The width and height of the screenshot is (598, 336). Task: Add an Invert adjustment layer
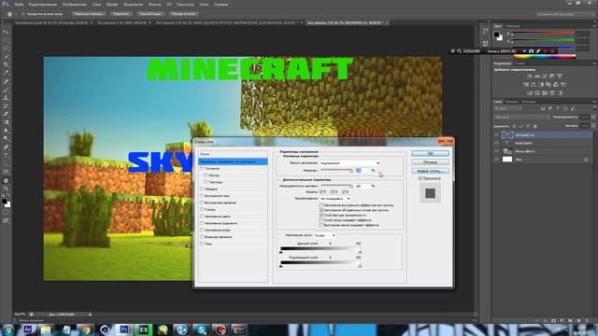click(530, 93)
